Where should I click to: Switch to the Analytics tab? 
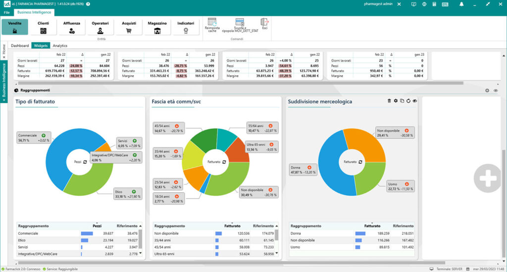(x=60, y=45)
